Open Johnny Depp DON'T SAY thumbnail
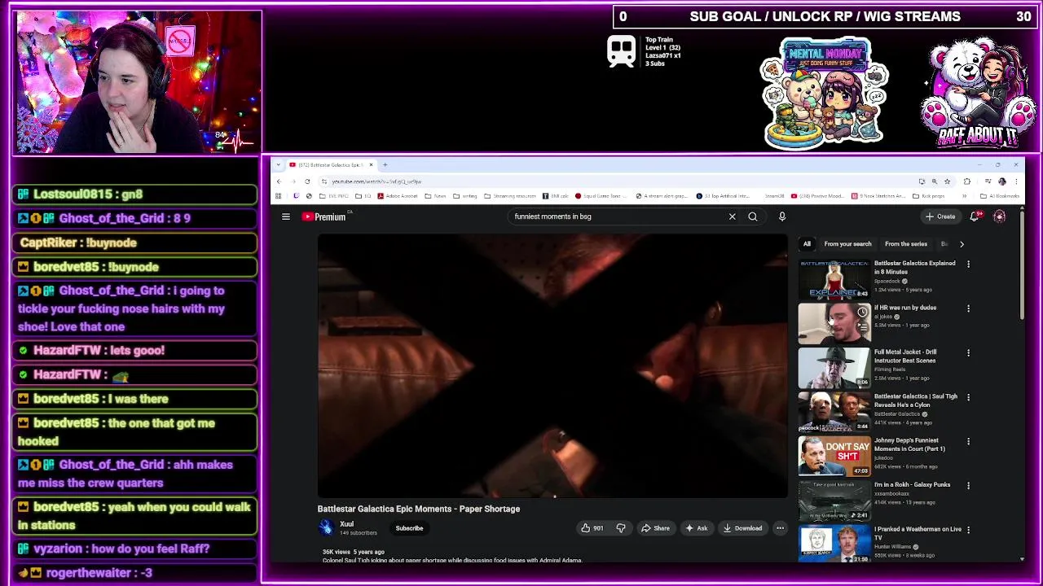Viewport: 1043px width, 586px height. (x=834, y=456)
